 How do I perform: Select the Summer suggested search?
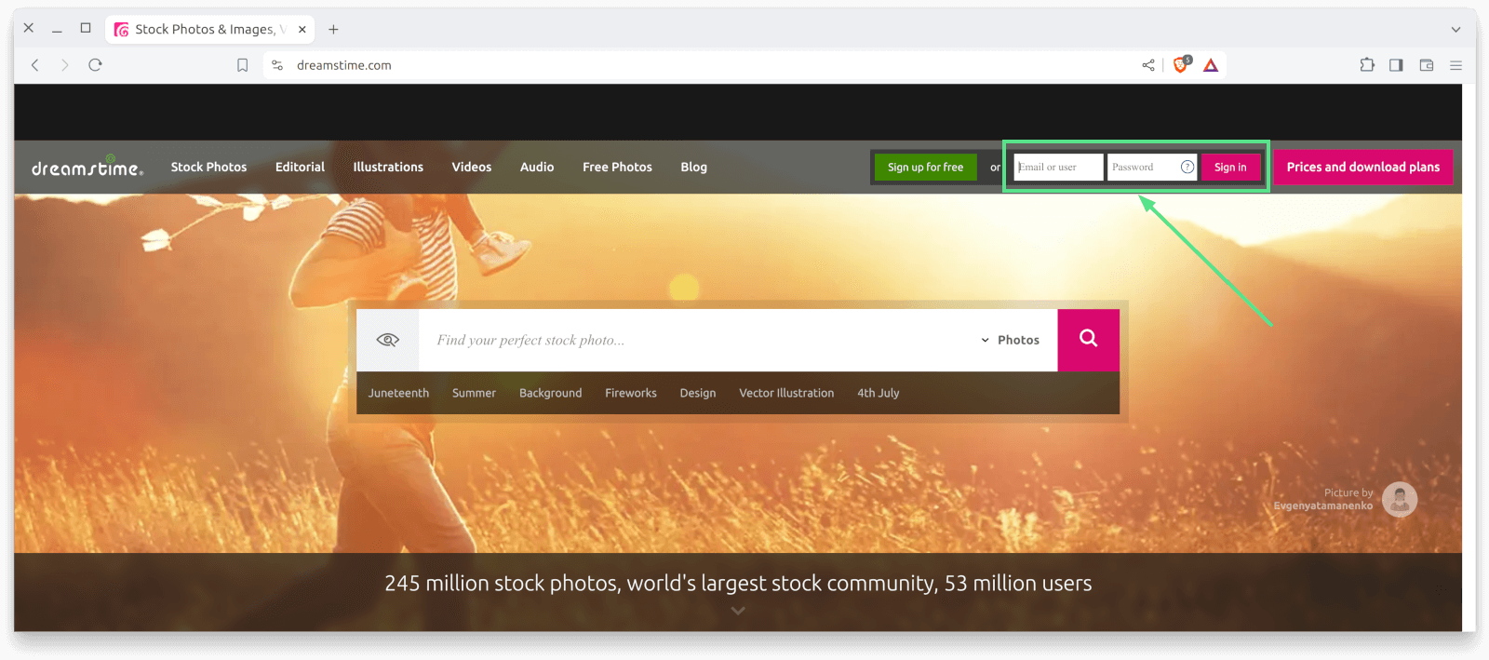click(x=474, y=393)
